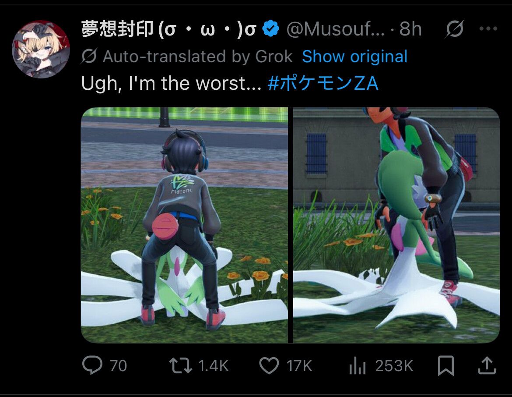Open the author's profile avatar
512x397 pixels.
pos(41,50)
